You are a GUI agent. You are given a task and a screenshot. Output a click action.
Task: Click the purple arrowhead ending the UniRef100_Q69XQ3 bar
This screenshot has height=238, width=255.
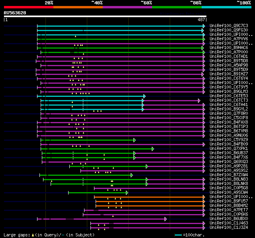pyautogui.click(x=204, y=162)
